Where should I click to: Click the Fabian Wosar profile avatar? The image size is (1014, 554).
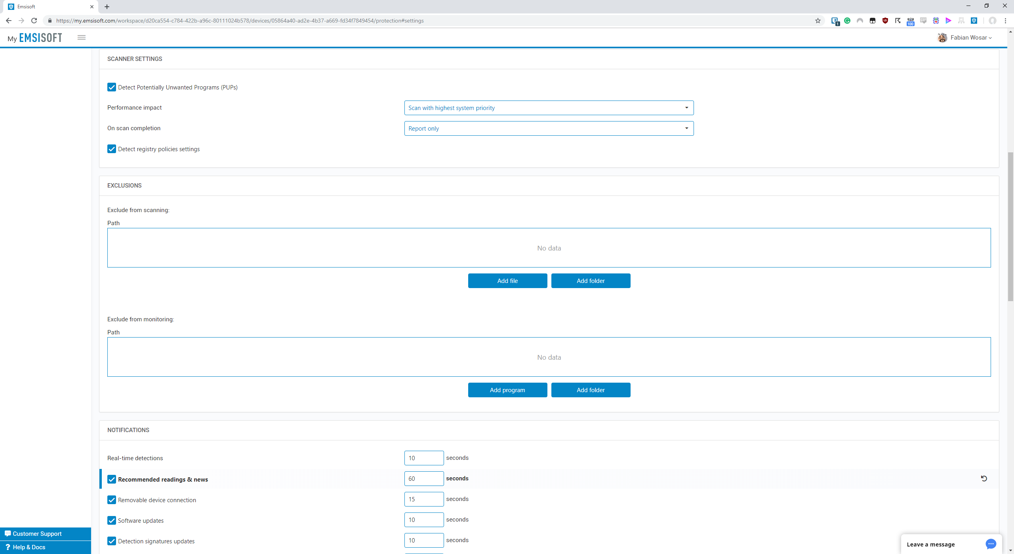pos(942,38)
